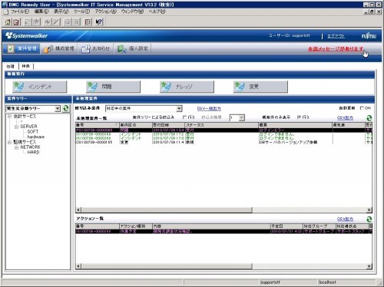Toggle 案件ツリーによる絞込み 行う checkbox
The height and width of the screenshot is (287, 384).
coord(184,117)
